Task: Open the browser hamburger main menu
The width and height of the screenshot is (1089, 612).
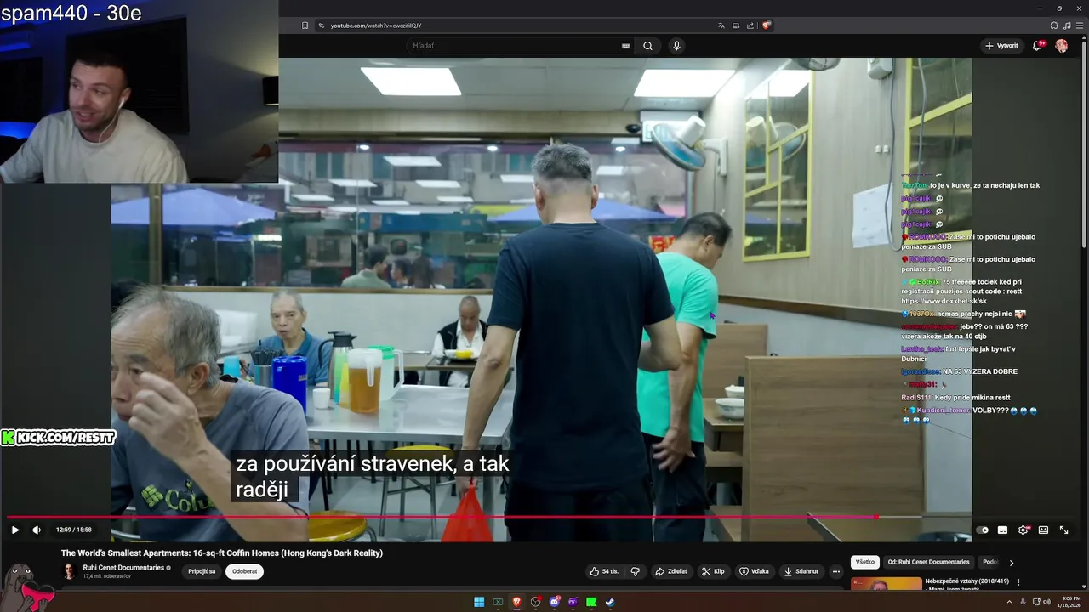Action: [1078, 25]
